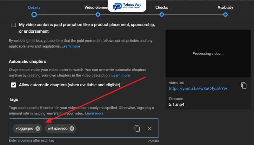Copy all tags using the copy icon
This screenshot has width=254, height=145.
(x=137, y=129)
